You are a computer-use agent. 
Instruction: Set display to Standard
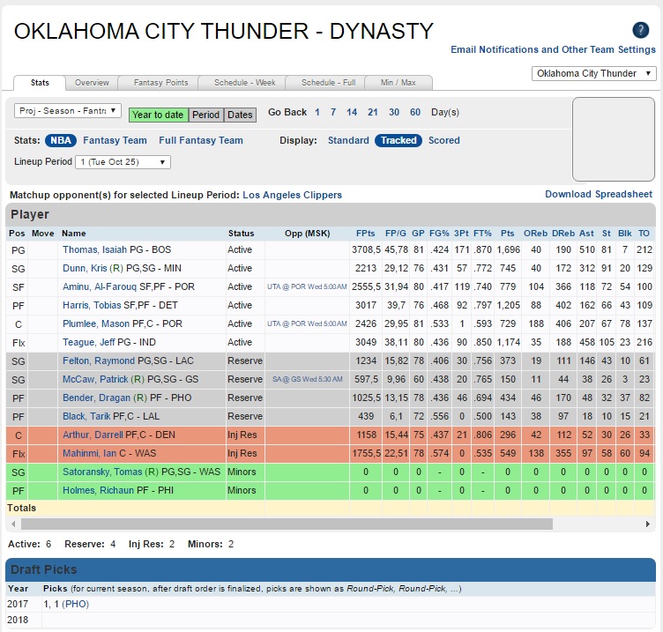point(348,140)
